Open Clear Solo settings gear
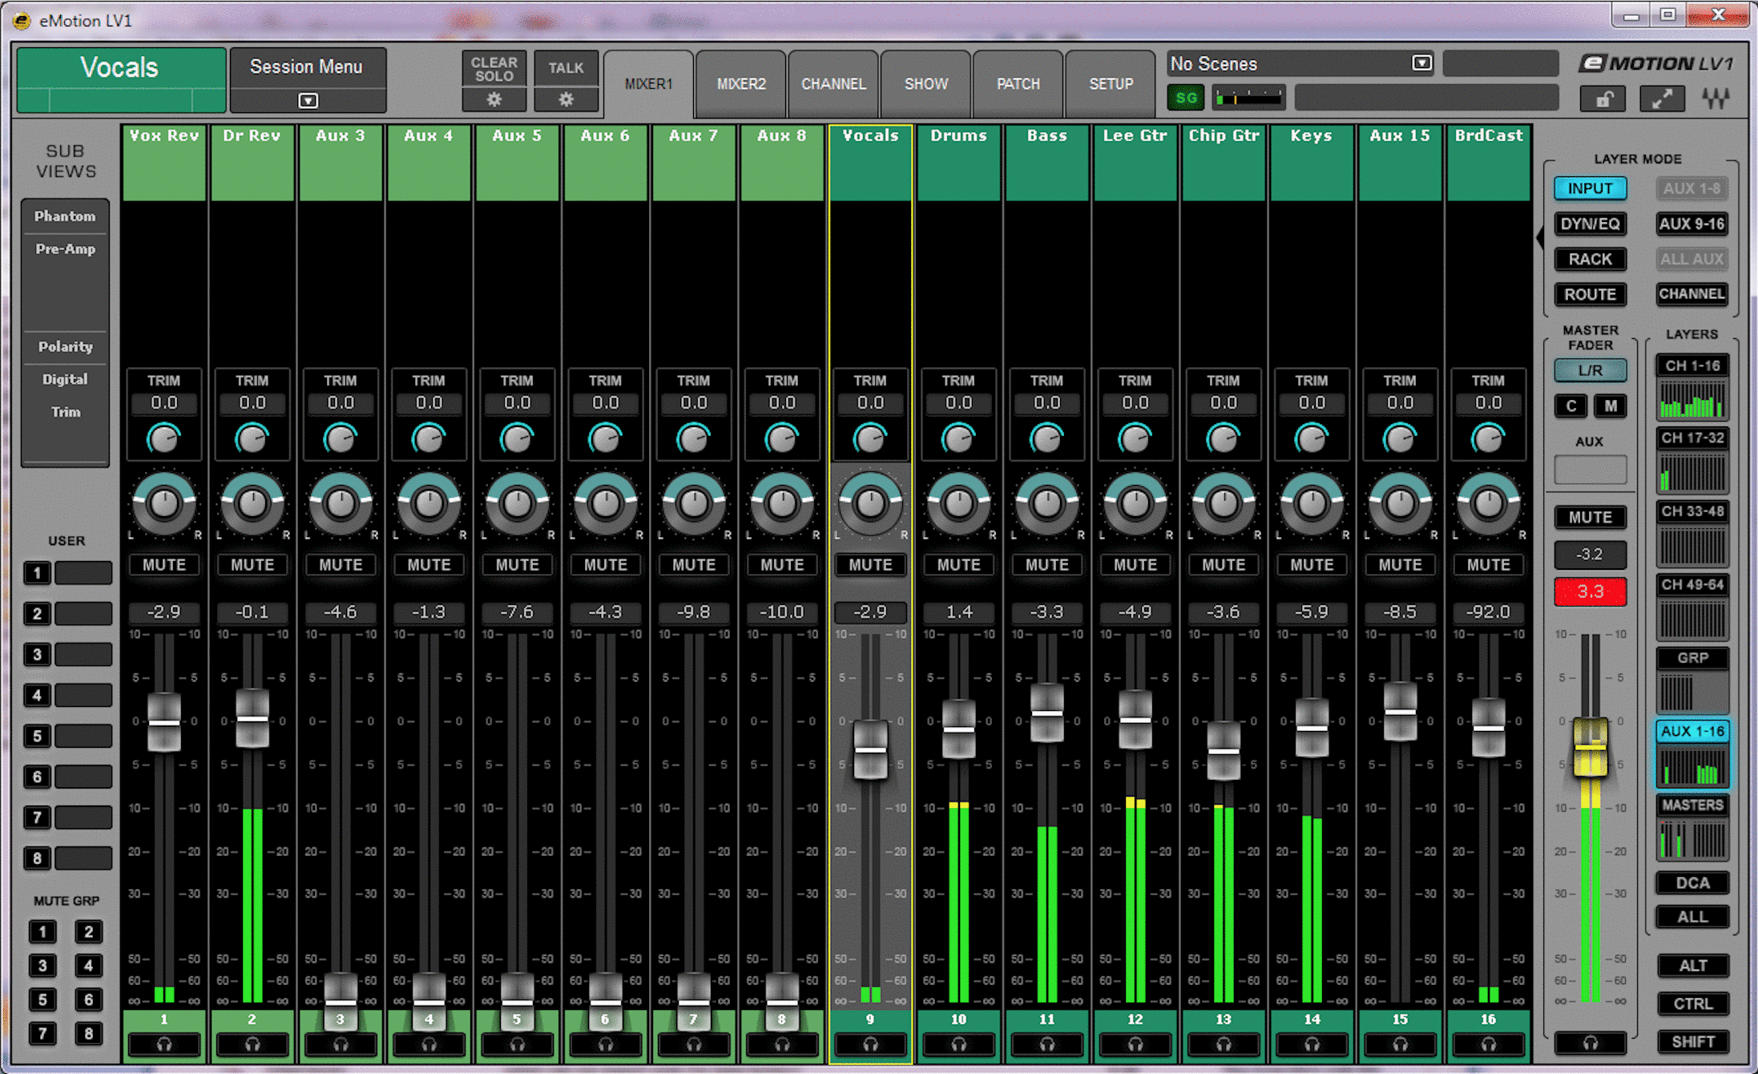1758x1074 pixels. (x=494, y=99)
